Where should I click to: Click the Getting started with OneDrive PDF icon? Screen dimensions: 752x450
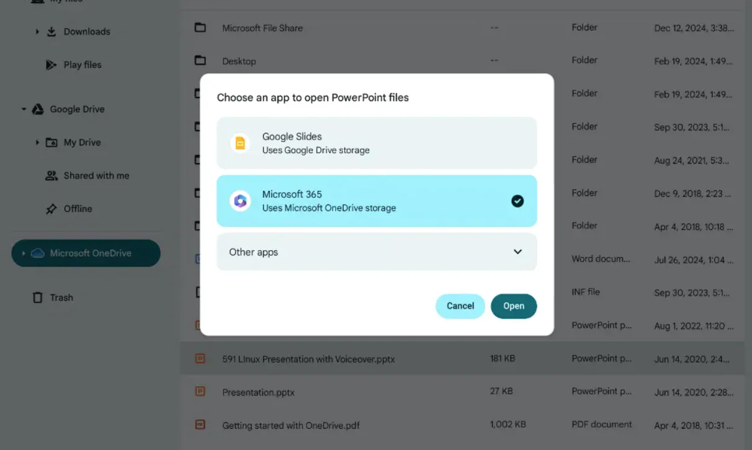[x=200, y=425]
